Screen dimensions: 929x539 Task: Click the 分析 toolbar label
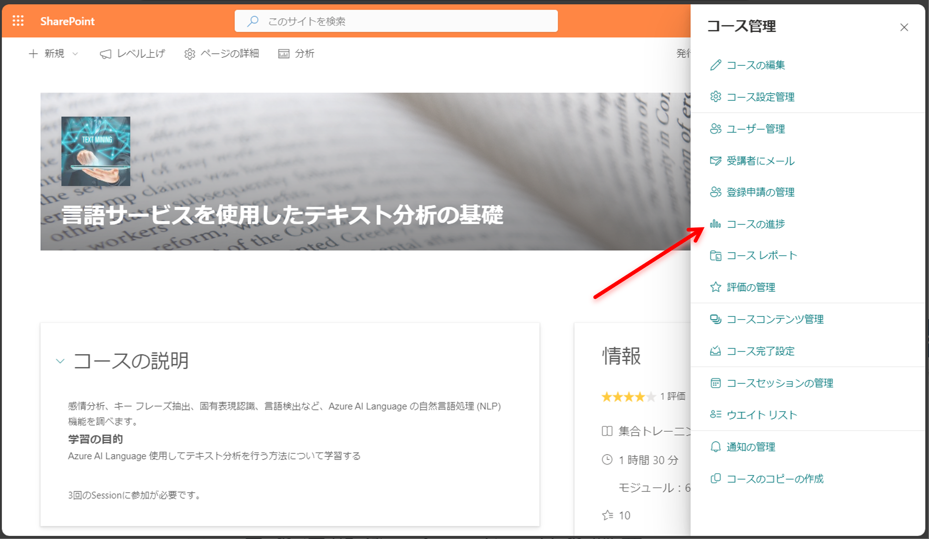coord(305,54)
